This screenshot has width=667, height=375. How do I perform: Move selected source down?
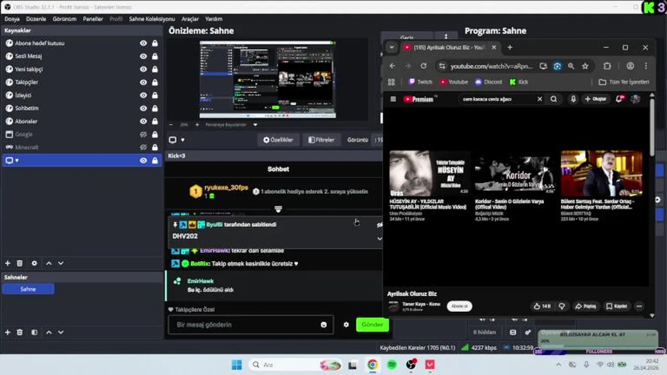click(60, 264)
